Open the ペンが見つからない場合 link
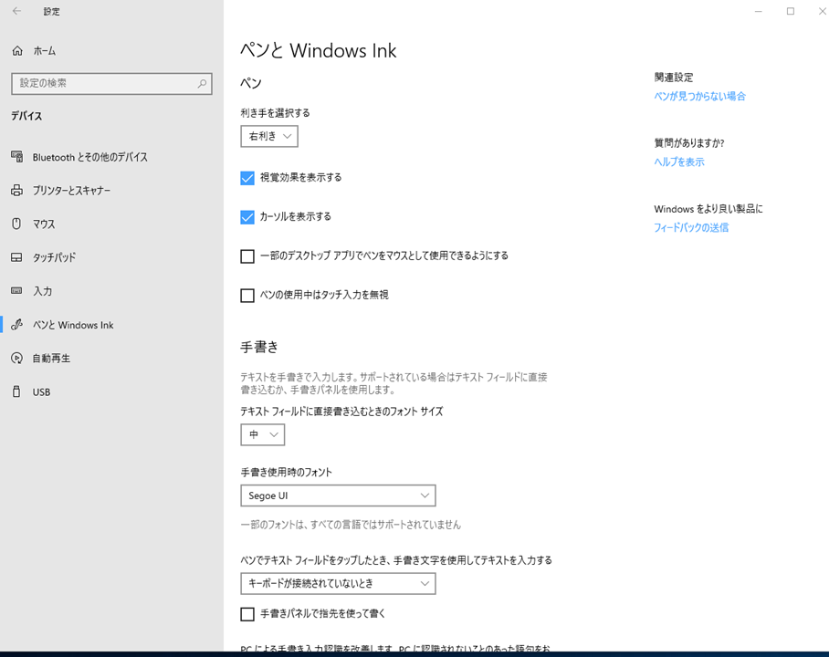The width and height of the screenshot is (829, 657). tap(699, 96)
